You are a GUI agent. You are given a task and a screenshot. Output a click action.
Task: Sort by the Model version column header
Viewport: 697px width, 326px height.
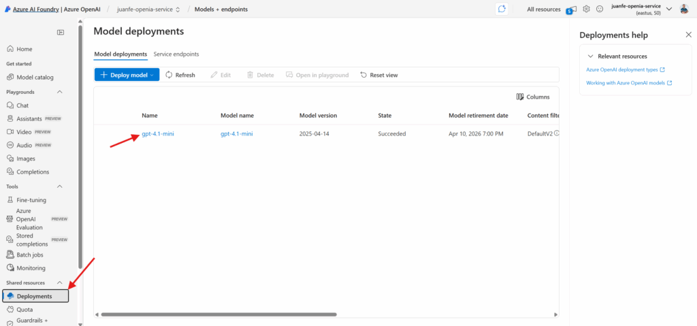click(318, 116)
